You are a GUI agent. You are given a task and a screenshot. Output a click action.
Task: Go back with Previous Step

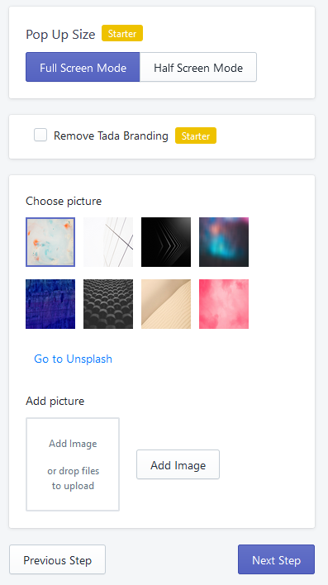tap(58, 560)
